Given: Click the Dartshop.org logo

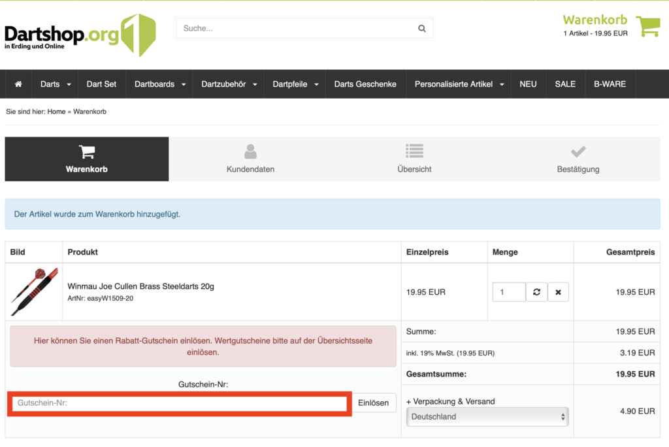Looking at the screenshot, I should 80,34.
